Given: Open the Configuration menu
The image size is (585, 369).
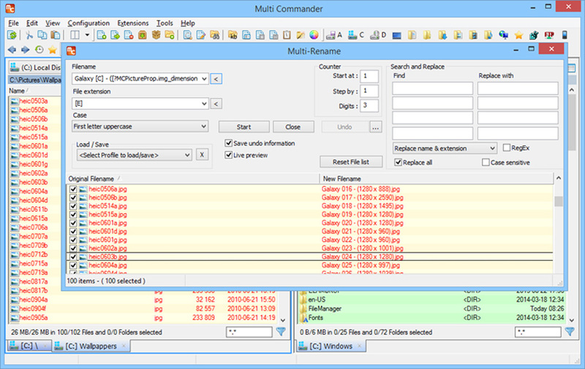Looking at the screenshot, I should point(88,23).
